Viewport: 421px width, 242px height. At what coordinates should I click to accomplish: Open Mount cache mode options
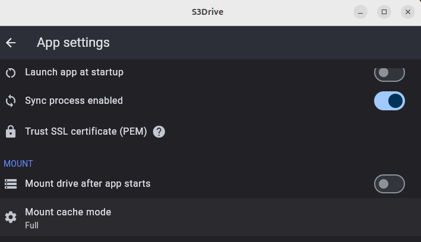click(210, 217)
